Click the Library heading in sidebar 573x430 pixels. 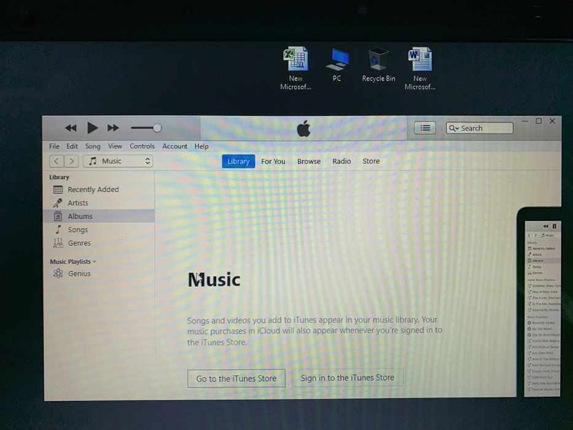(59, 178)
